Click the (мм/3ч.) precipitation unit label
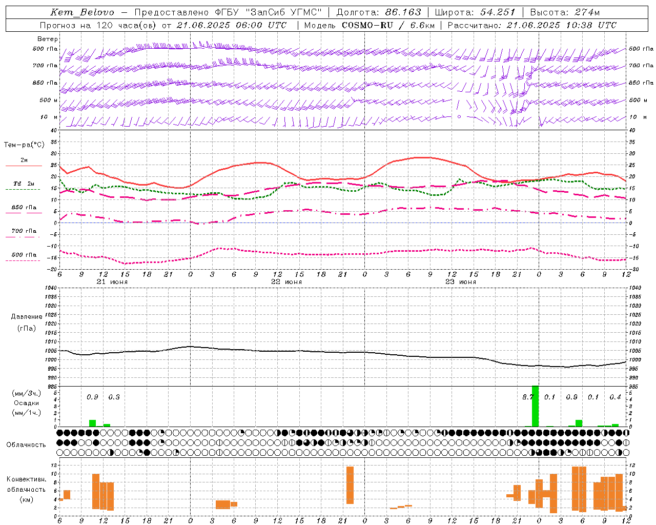Screen dimensions: 656x525 coord(26,394)
